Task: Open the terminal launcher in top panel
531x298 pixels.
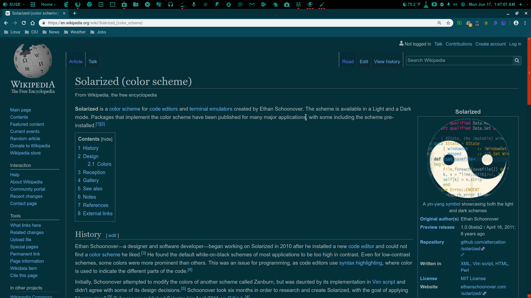Action: pos(113,4)
